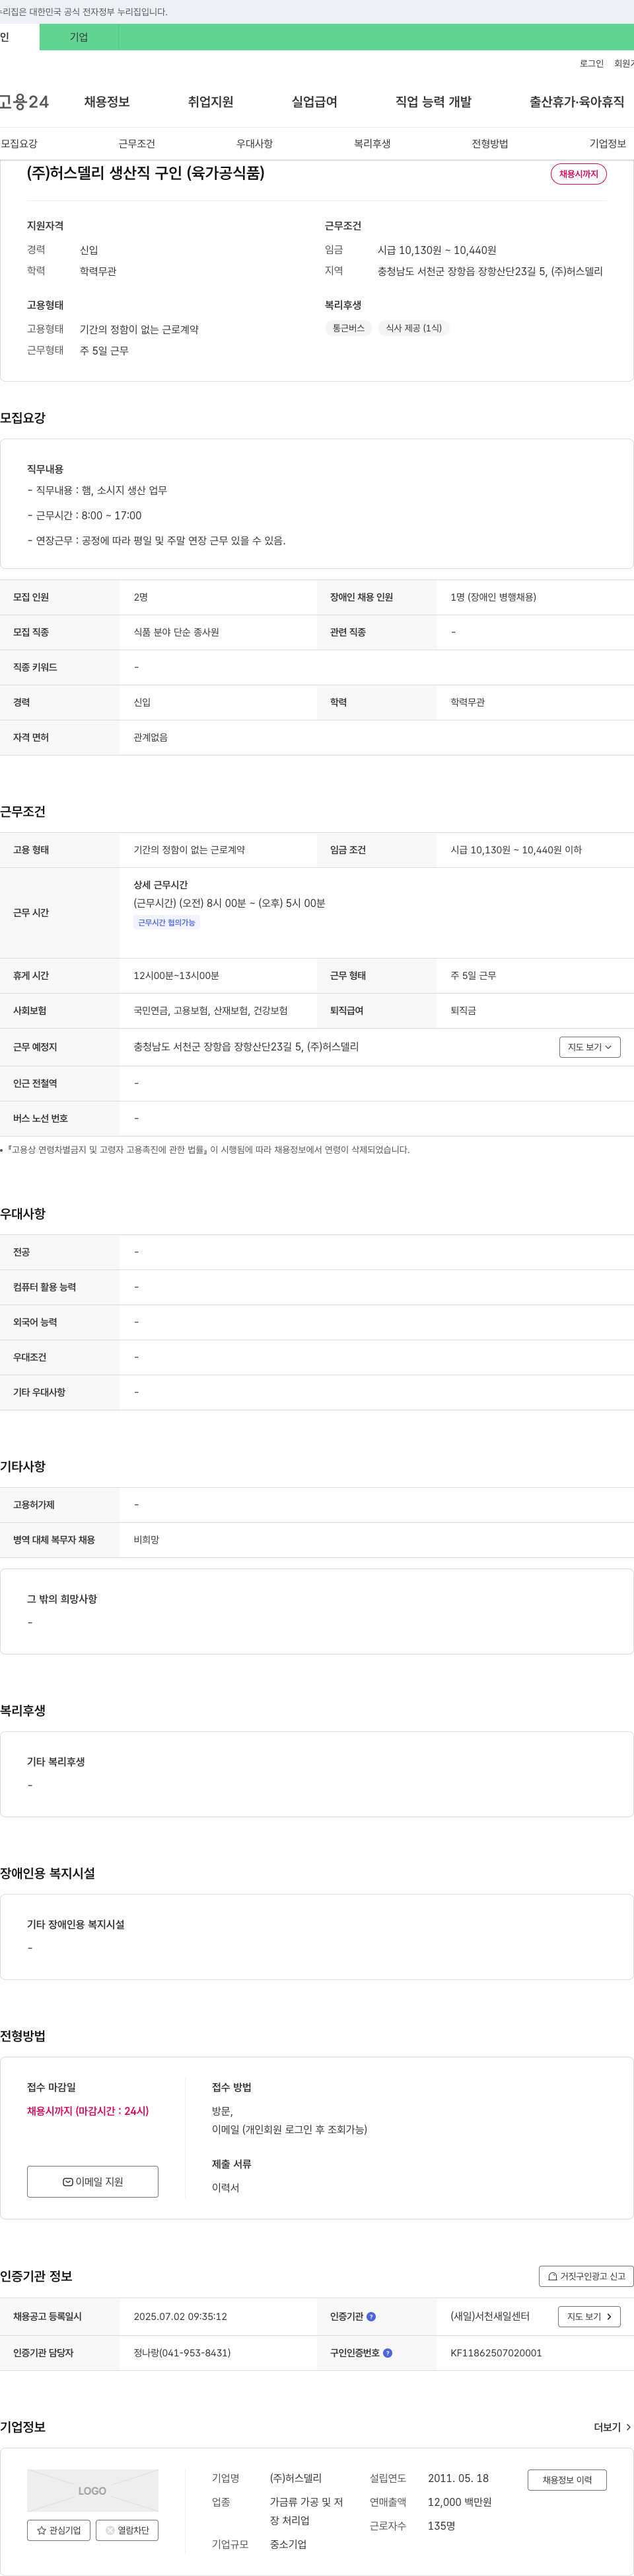The image size is (634, 2576).
Task: Add company with 관심기업 button
Action: click(x=59, y=2530)
